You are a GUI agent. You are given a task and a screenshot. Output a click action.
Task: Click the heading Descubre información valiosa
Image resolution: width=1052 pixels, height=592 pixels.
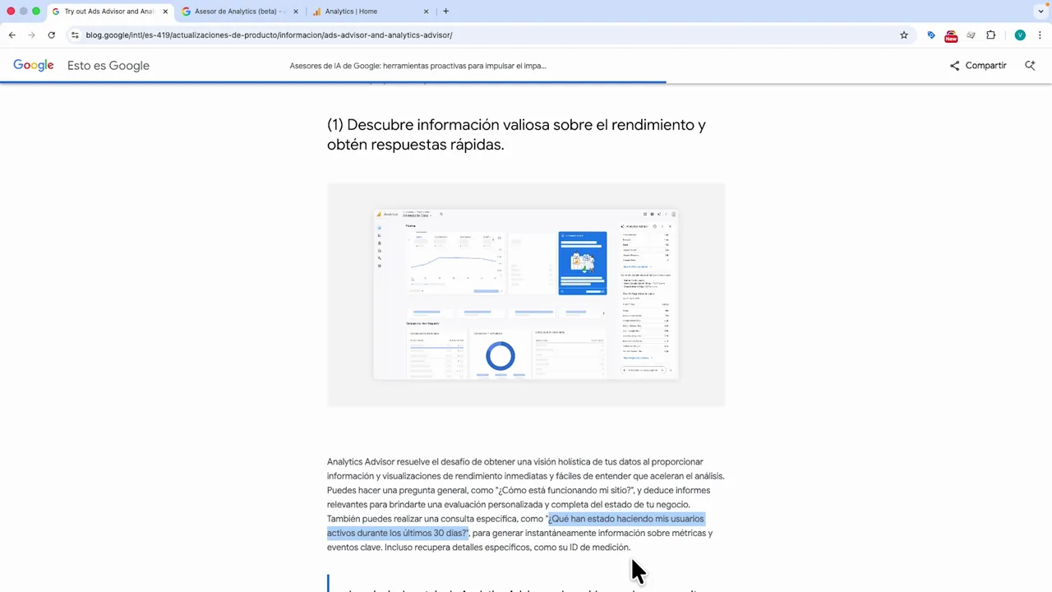516,135
